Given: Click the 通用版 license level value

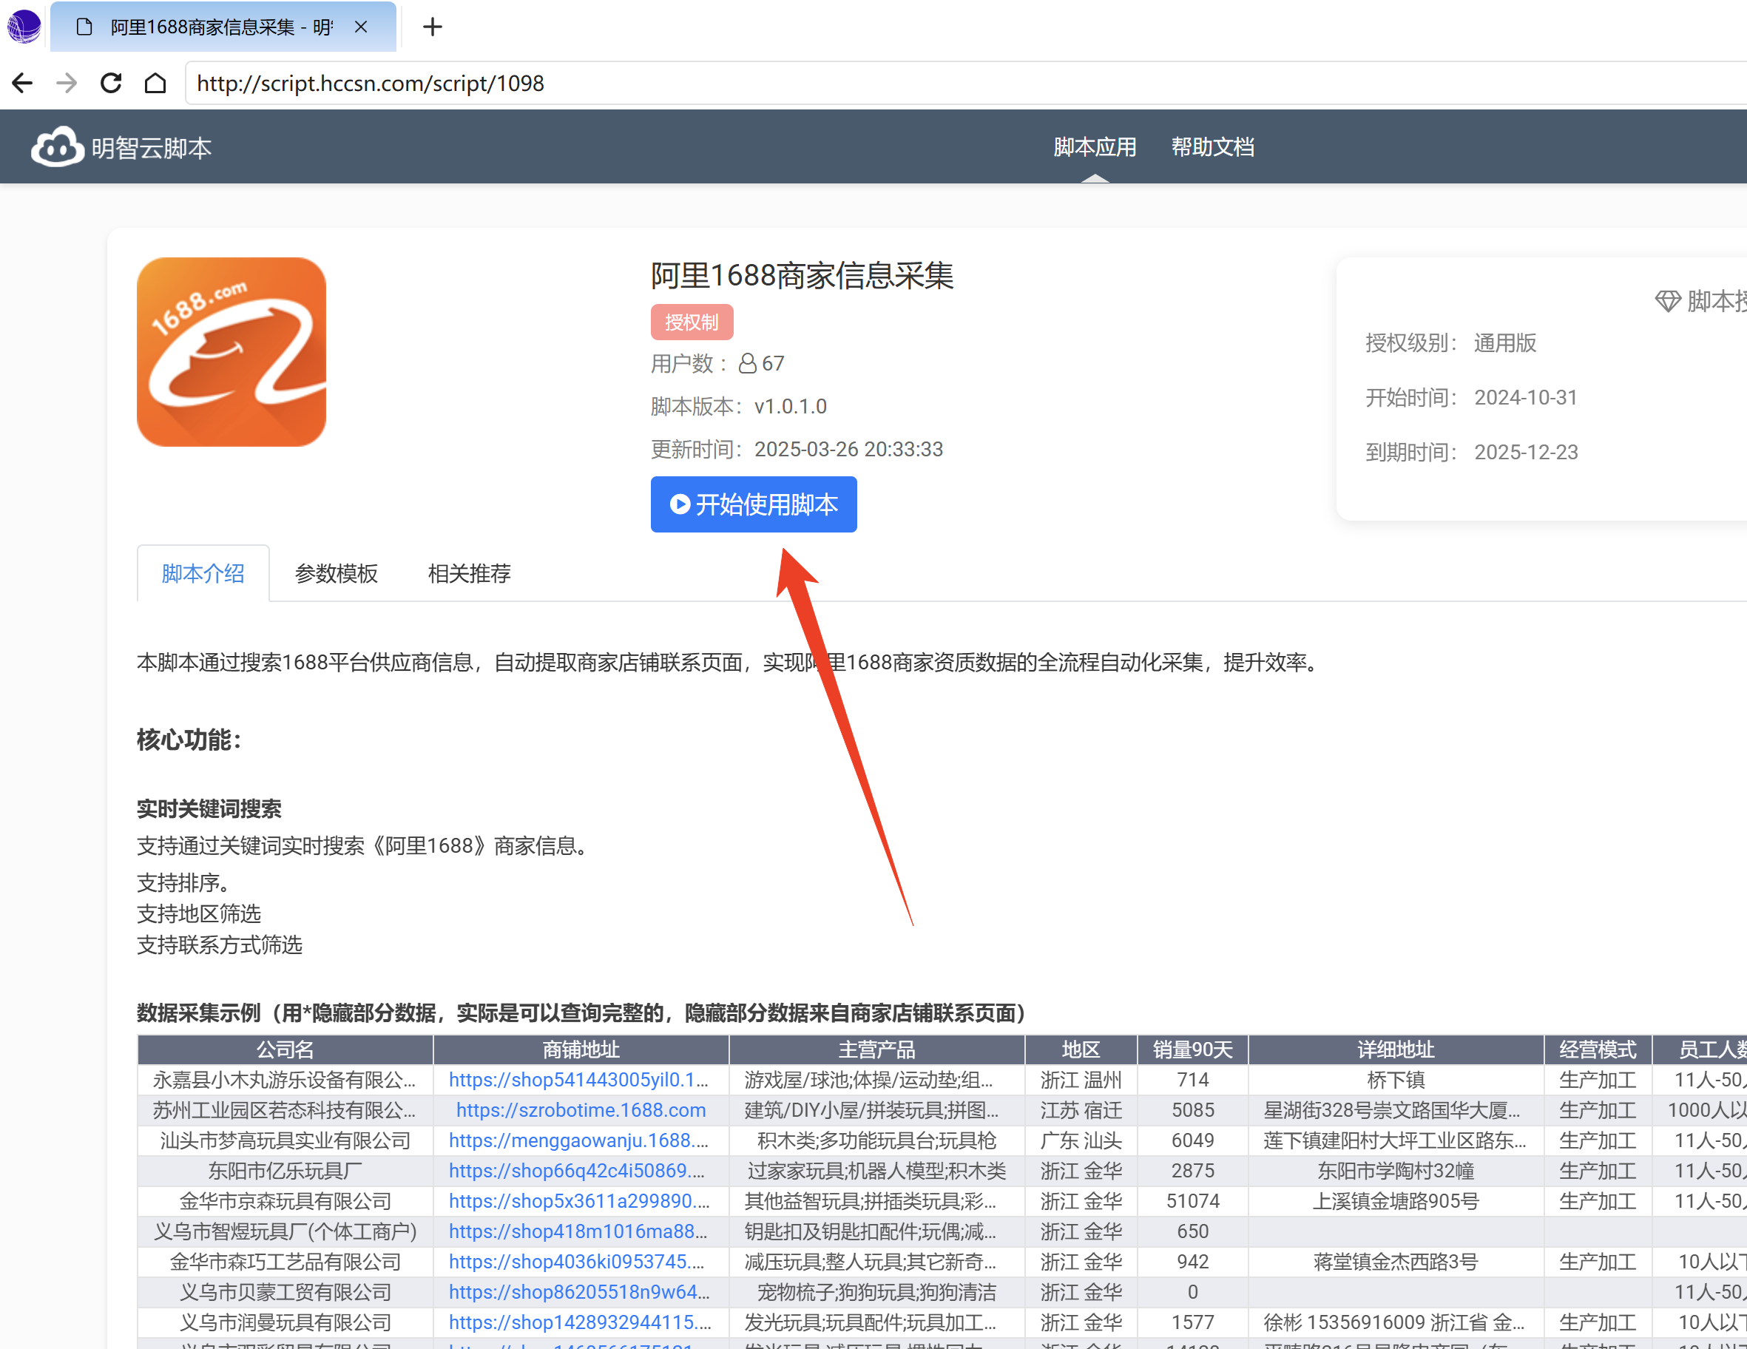Looking at the screenshot, I should [1504, 343].
